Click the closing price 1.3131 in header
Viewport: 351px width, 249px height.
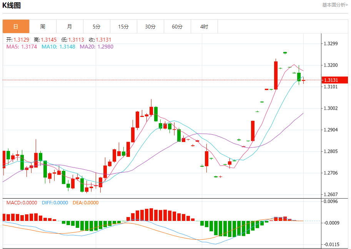(103, 40)
